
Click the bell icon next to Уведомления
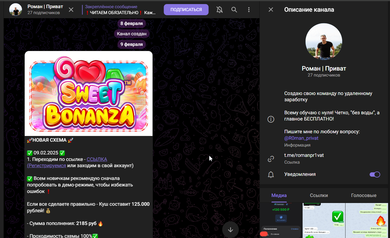271,174
